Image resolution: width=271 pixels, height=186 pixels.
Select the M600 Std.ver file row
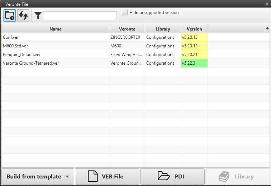[135, 46]
